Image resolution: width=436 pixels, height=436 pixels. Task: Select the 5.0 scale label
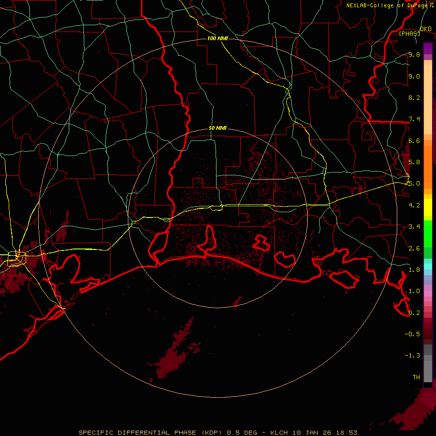pos(414,184)
